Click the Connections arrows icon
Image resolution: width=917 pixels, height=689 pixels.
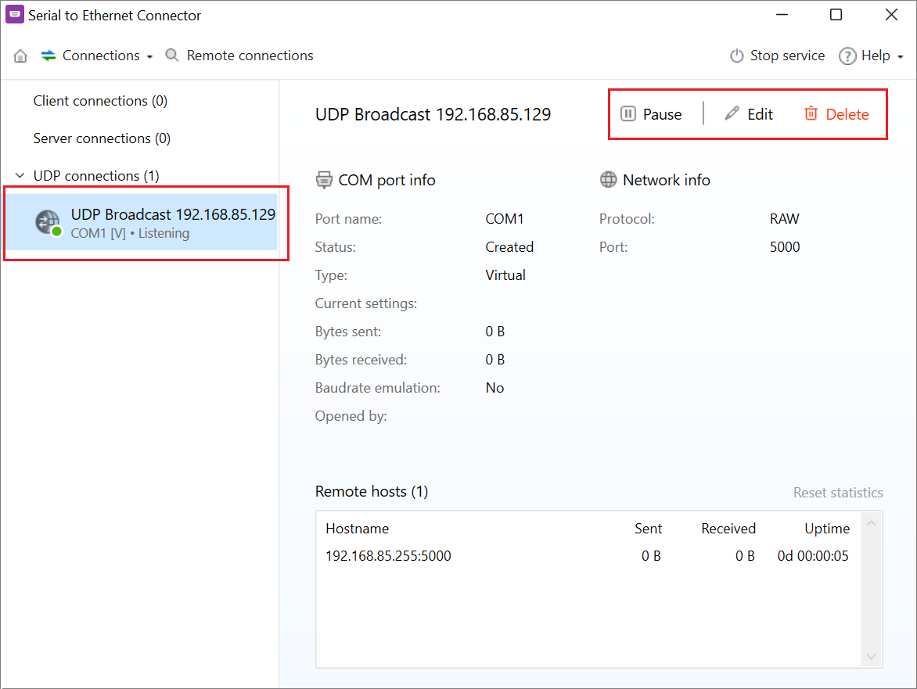coord(48,56)
